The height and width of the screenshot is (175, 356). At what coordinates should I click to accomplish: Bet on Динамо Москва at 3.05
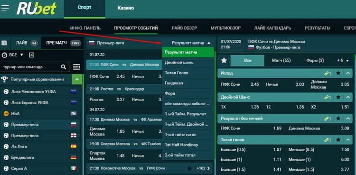[x=330, y=84]
